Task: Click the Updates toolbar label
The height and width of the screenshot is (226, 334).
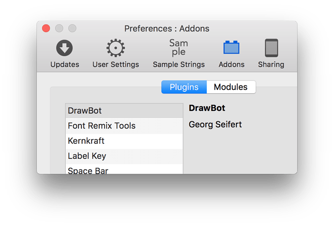Action: [64, 64]
